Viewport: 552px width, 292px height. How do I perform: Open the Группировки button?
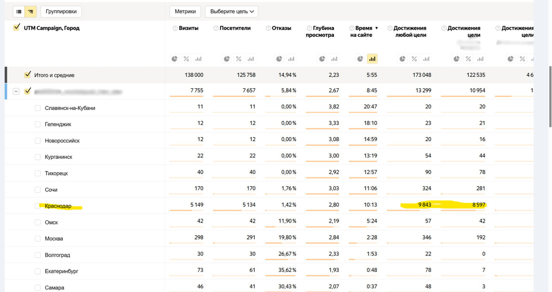[x=61, y=11]
